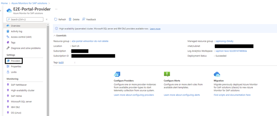Screen dimensions: 277x116
Task: Click the Properties sliders icon
Action: click(x=8, y=66)
